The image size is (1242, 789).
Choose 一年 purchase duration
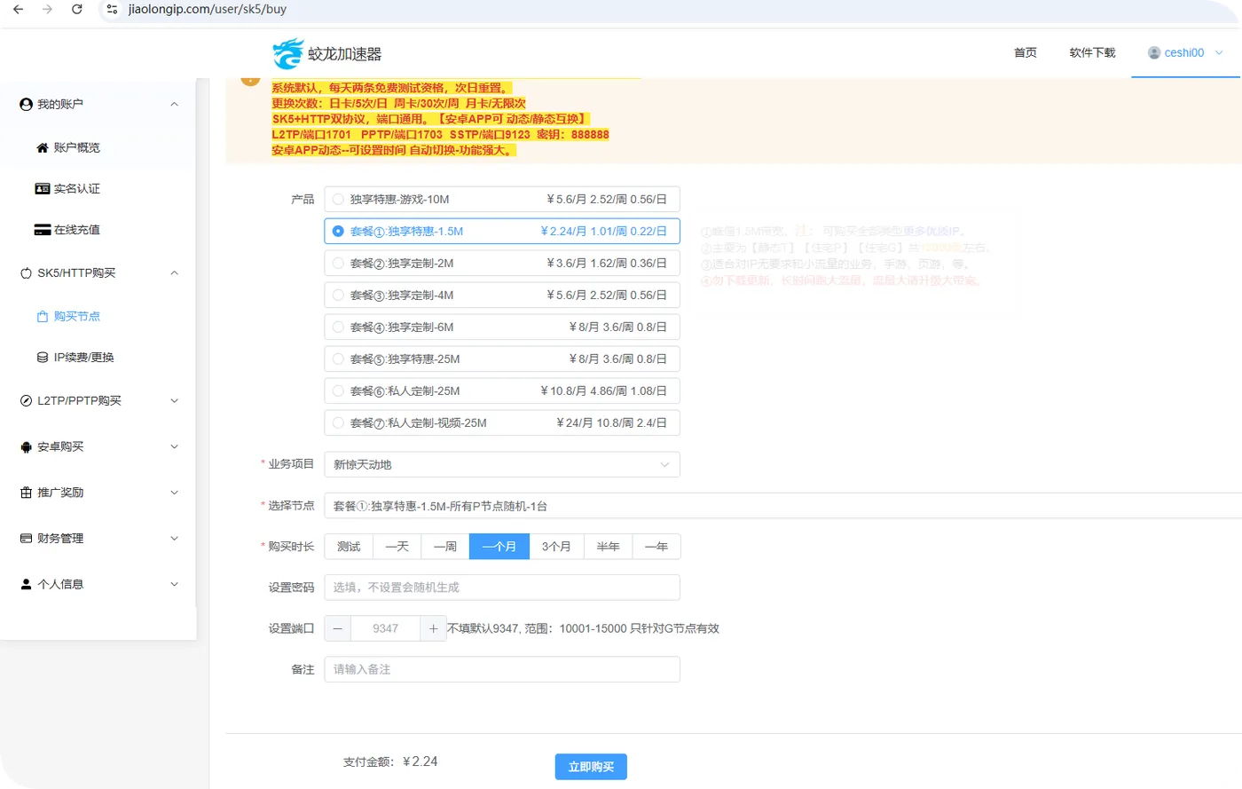pyautogui.click(x=656, y=547)
